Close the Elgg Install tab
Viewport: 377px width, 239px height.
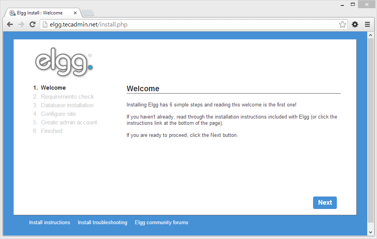[75, 13]
